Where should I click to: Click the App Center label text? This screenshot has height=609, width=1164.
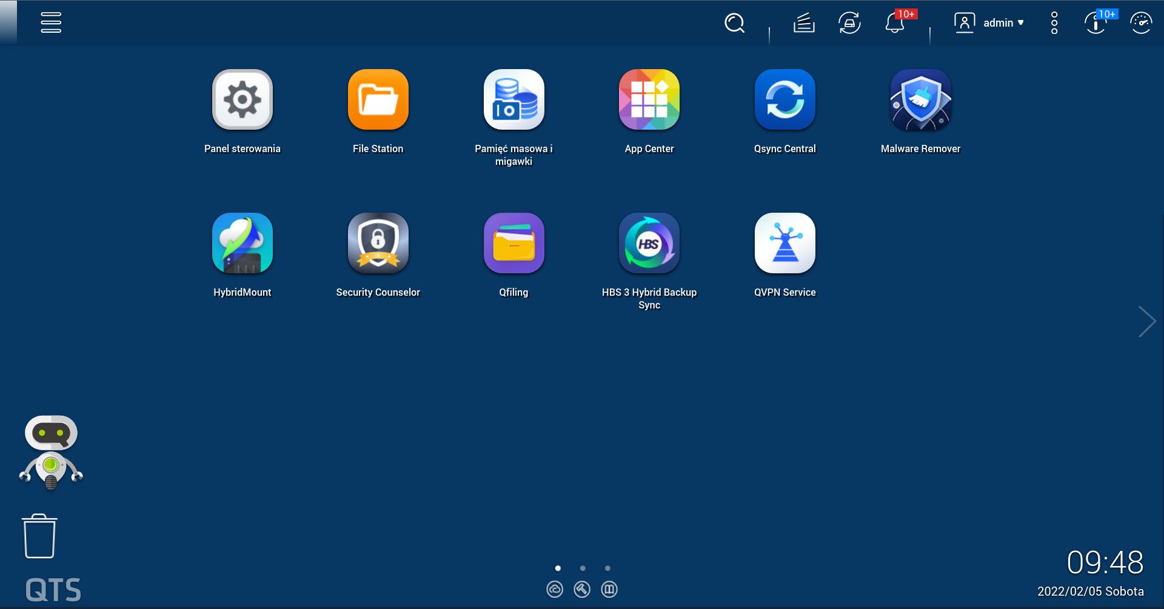(x=649, y=148)
